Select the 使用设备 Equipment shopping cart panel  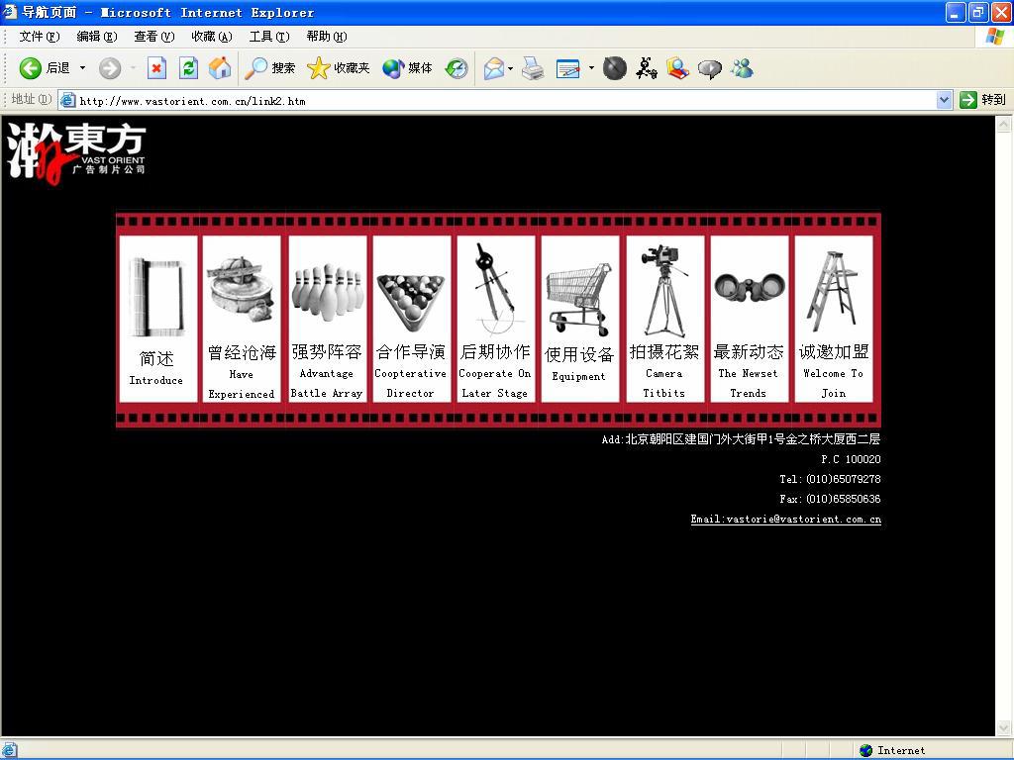[579, 319]
